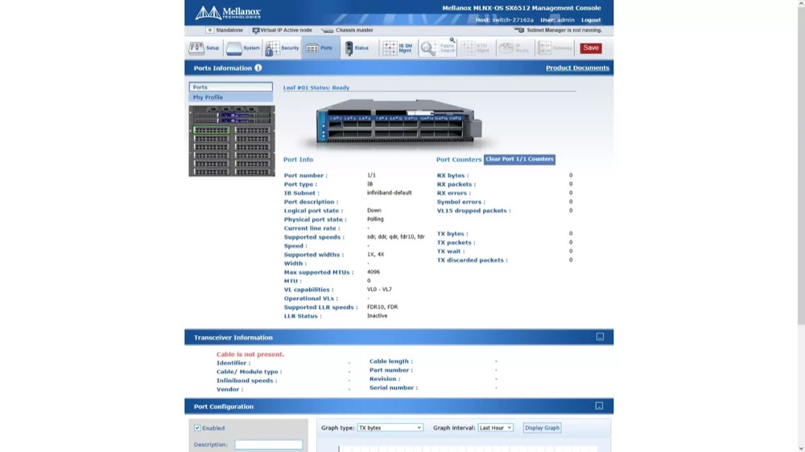
Task: Click the Ports Information info icon
Action: [x=258, y=68]
